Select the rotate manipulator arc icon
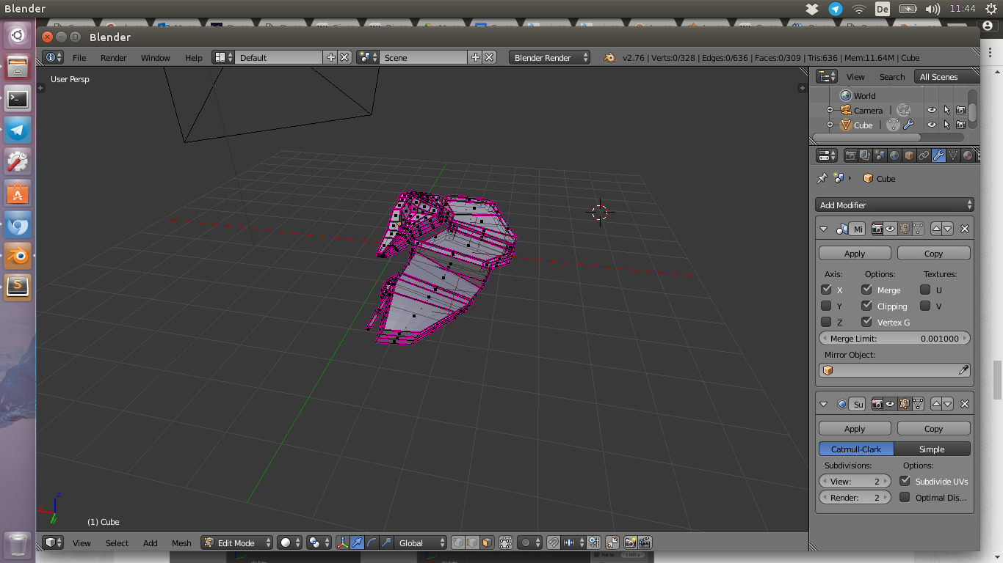The height and width of the screenshot is (563, 1003). [372, 542]
